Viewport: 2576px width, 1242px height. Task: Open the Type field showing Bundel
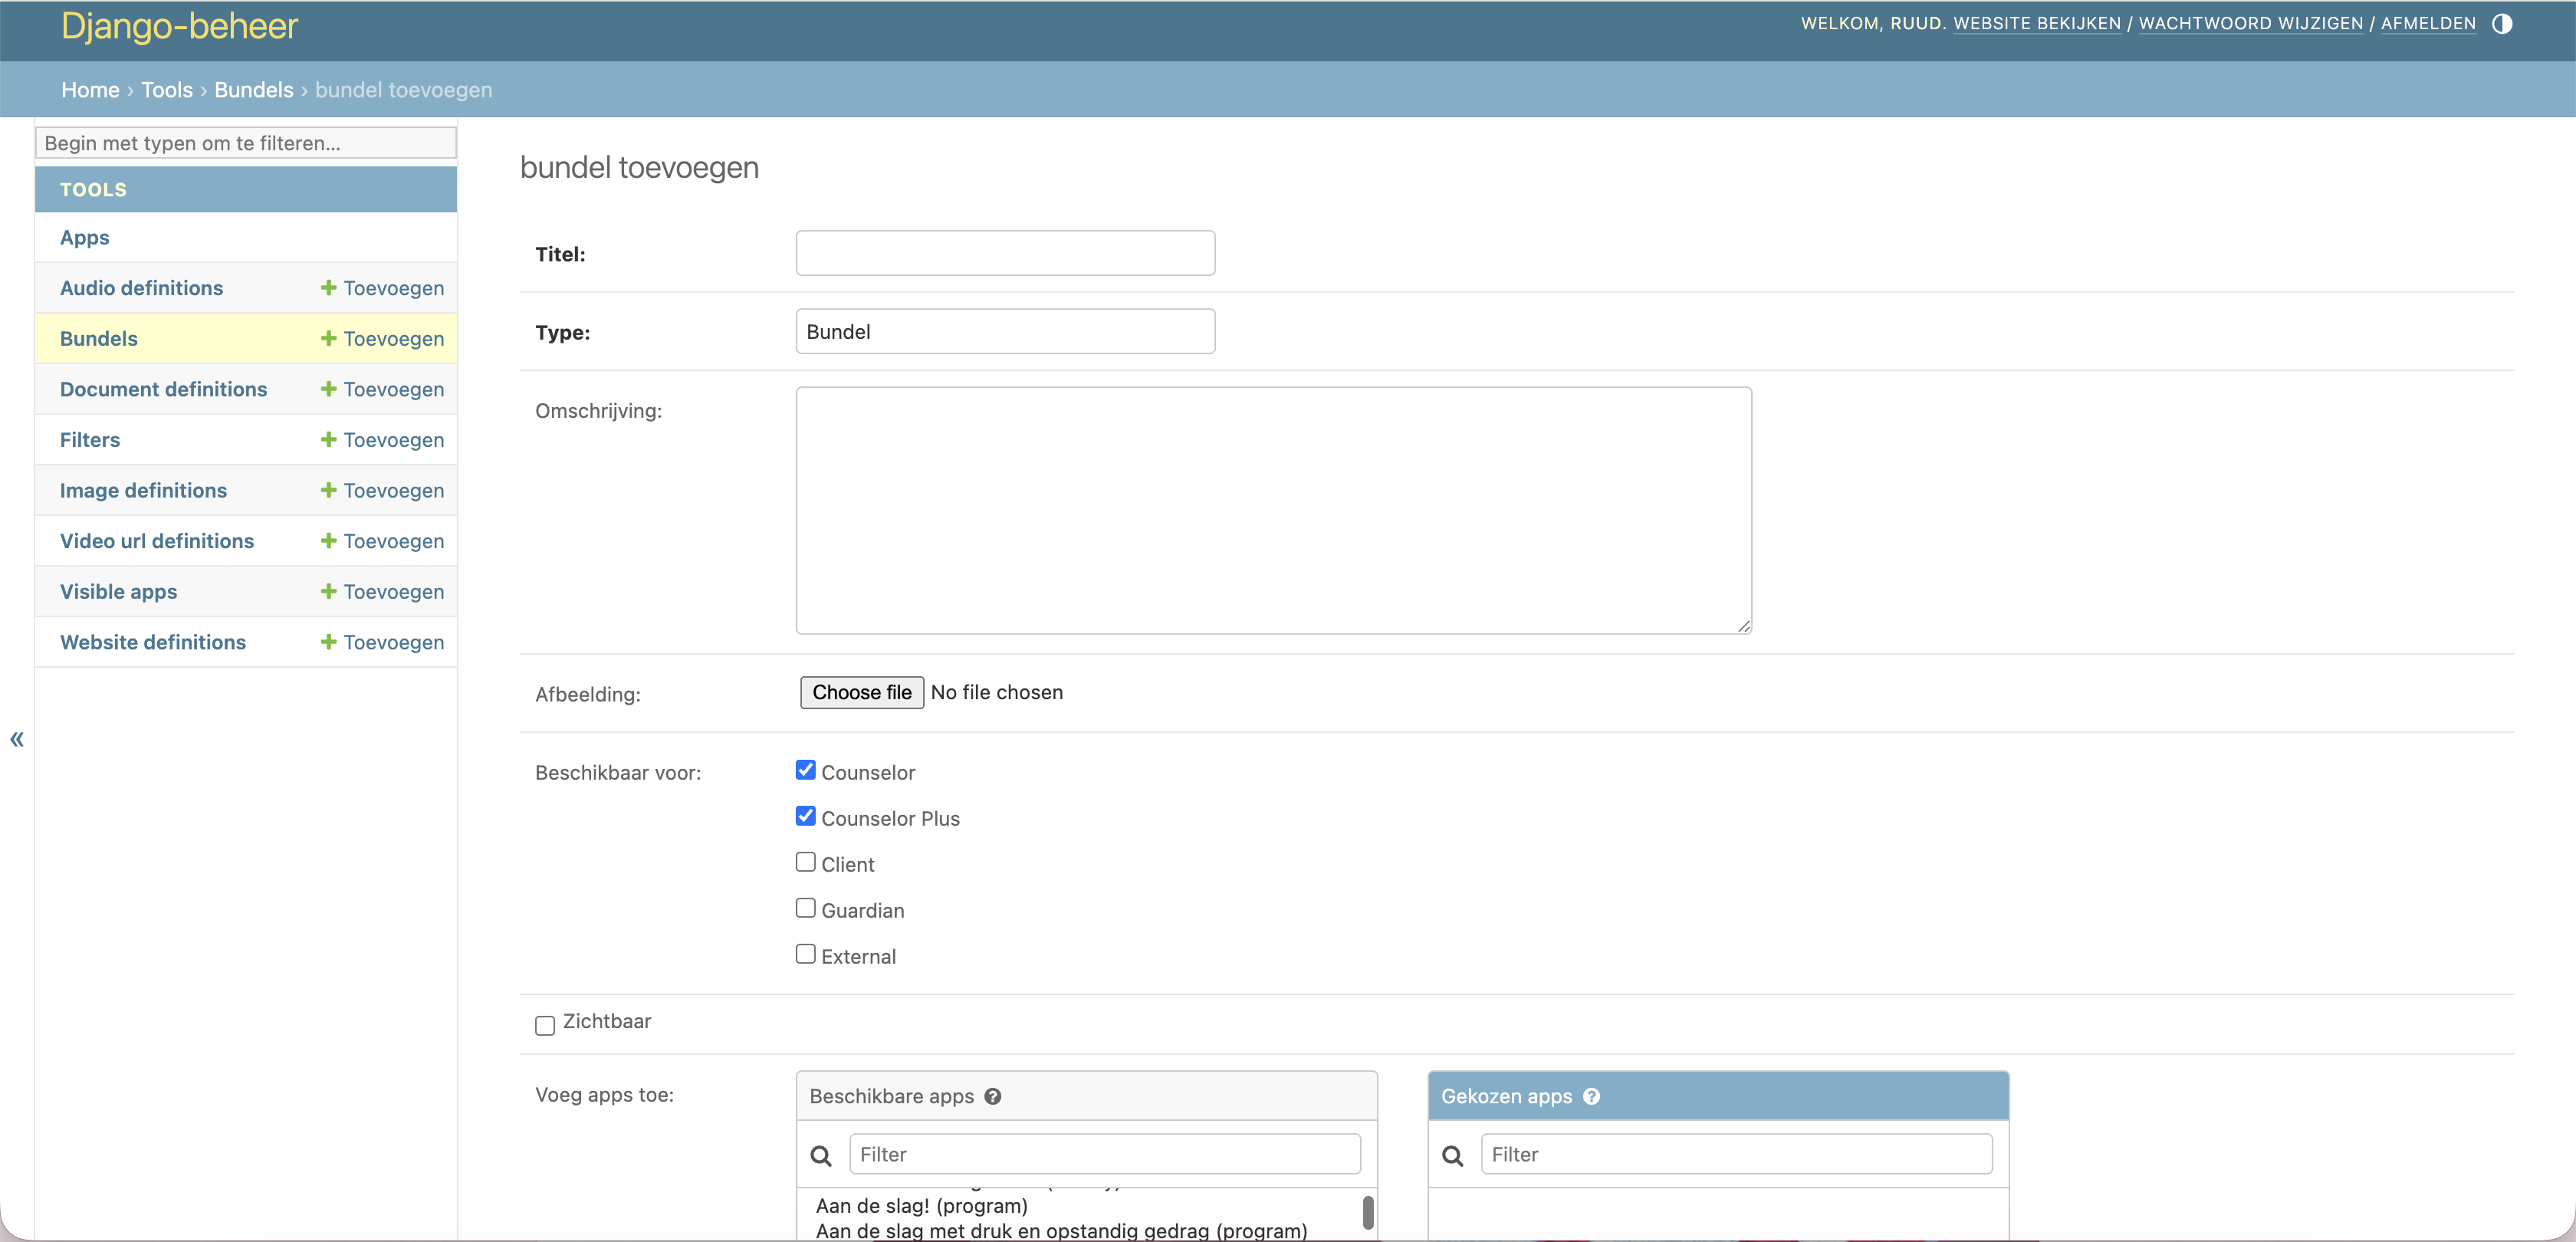[x=1004, y=332]
